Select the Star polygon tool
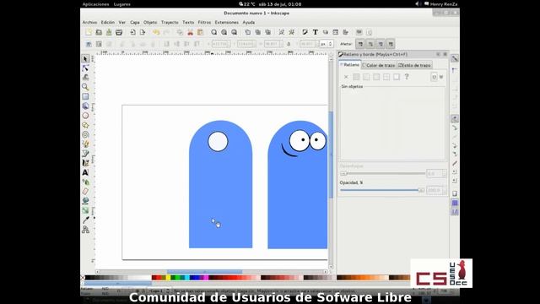This screenshot has width=540, height=304. pyautogui.click(x=85, y=125)
